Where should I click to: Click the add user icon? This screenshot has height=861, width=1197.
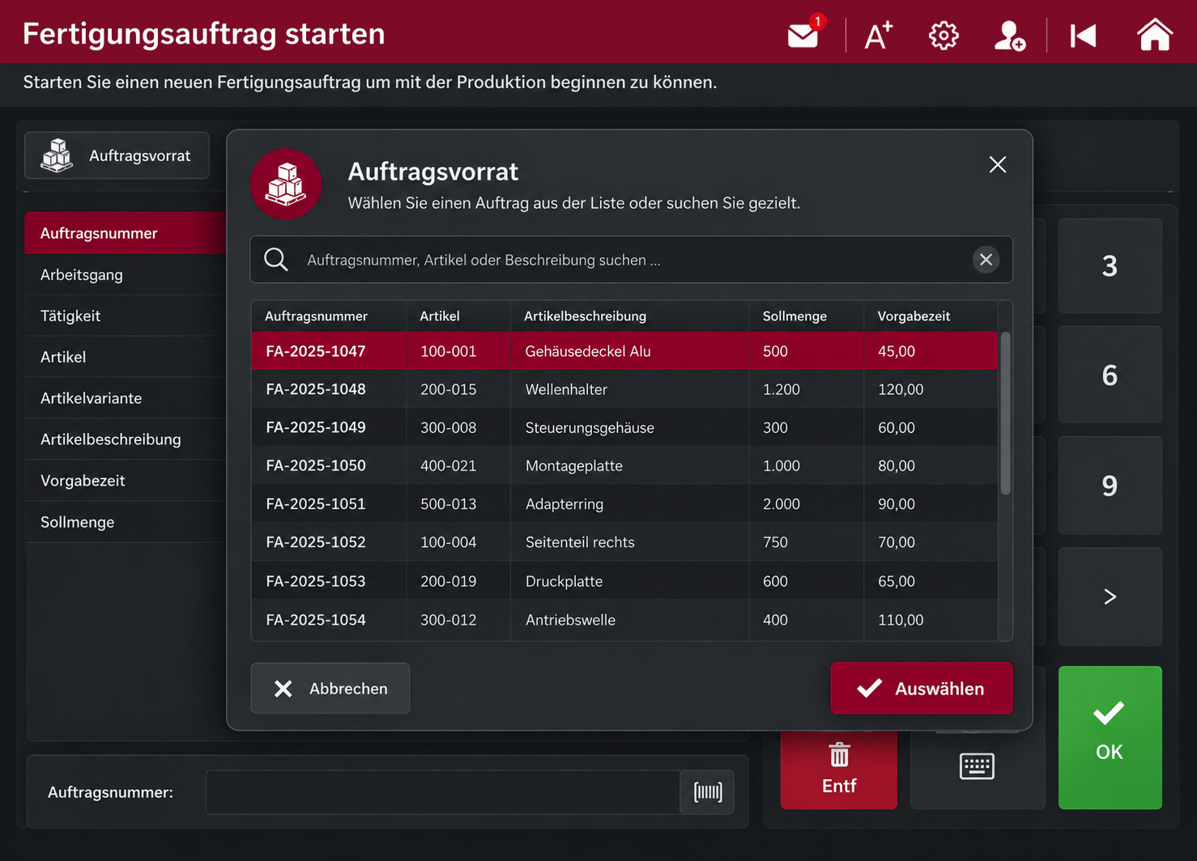pos(1010,36)
